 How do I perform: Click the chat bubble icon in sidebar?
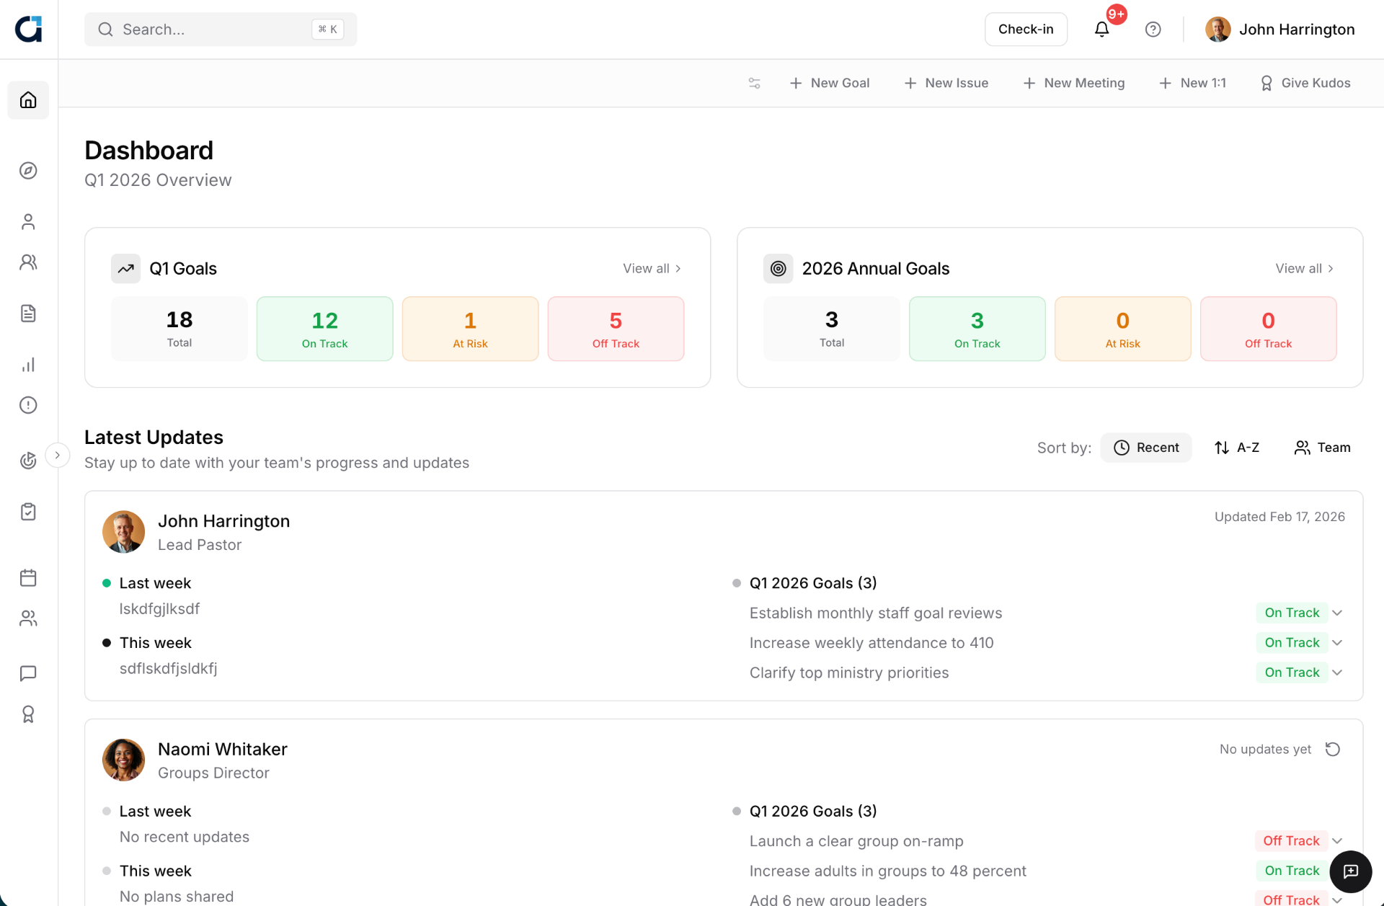point(28,674)
